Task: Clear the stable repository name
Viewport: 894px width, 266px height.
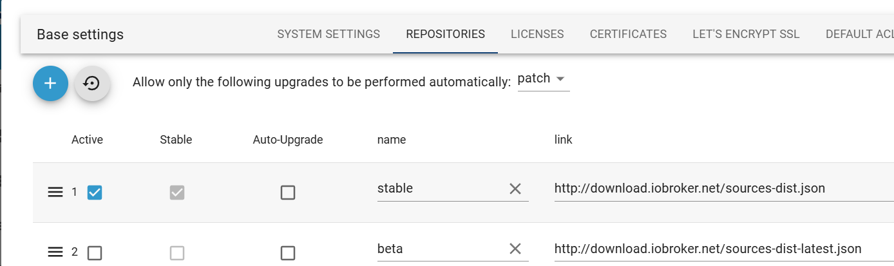Action: tap(515, 189)
